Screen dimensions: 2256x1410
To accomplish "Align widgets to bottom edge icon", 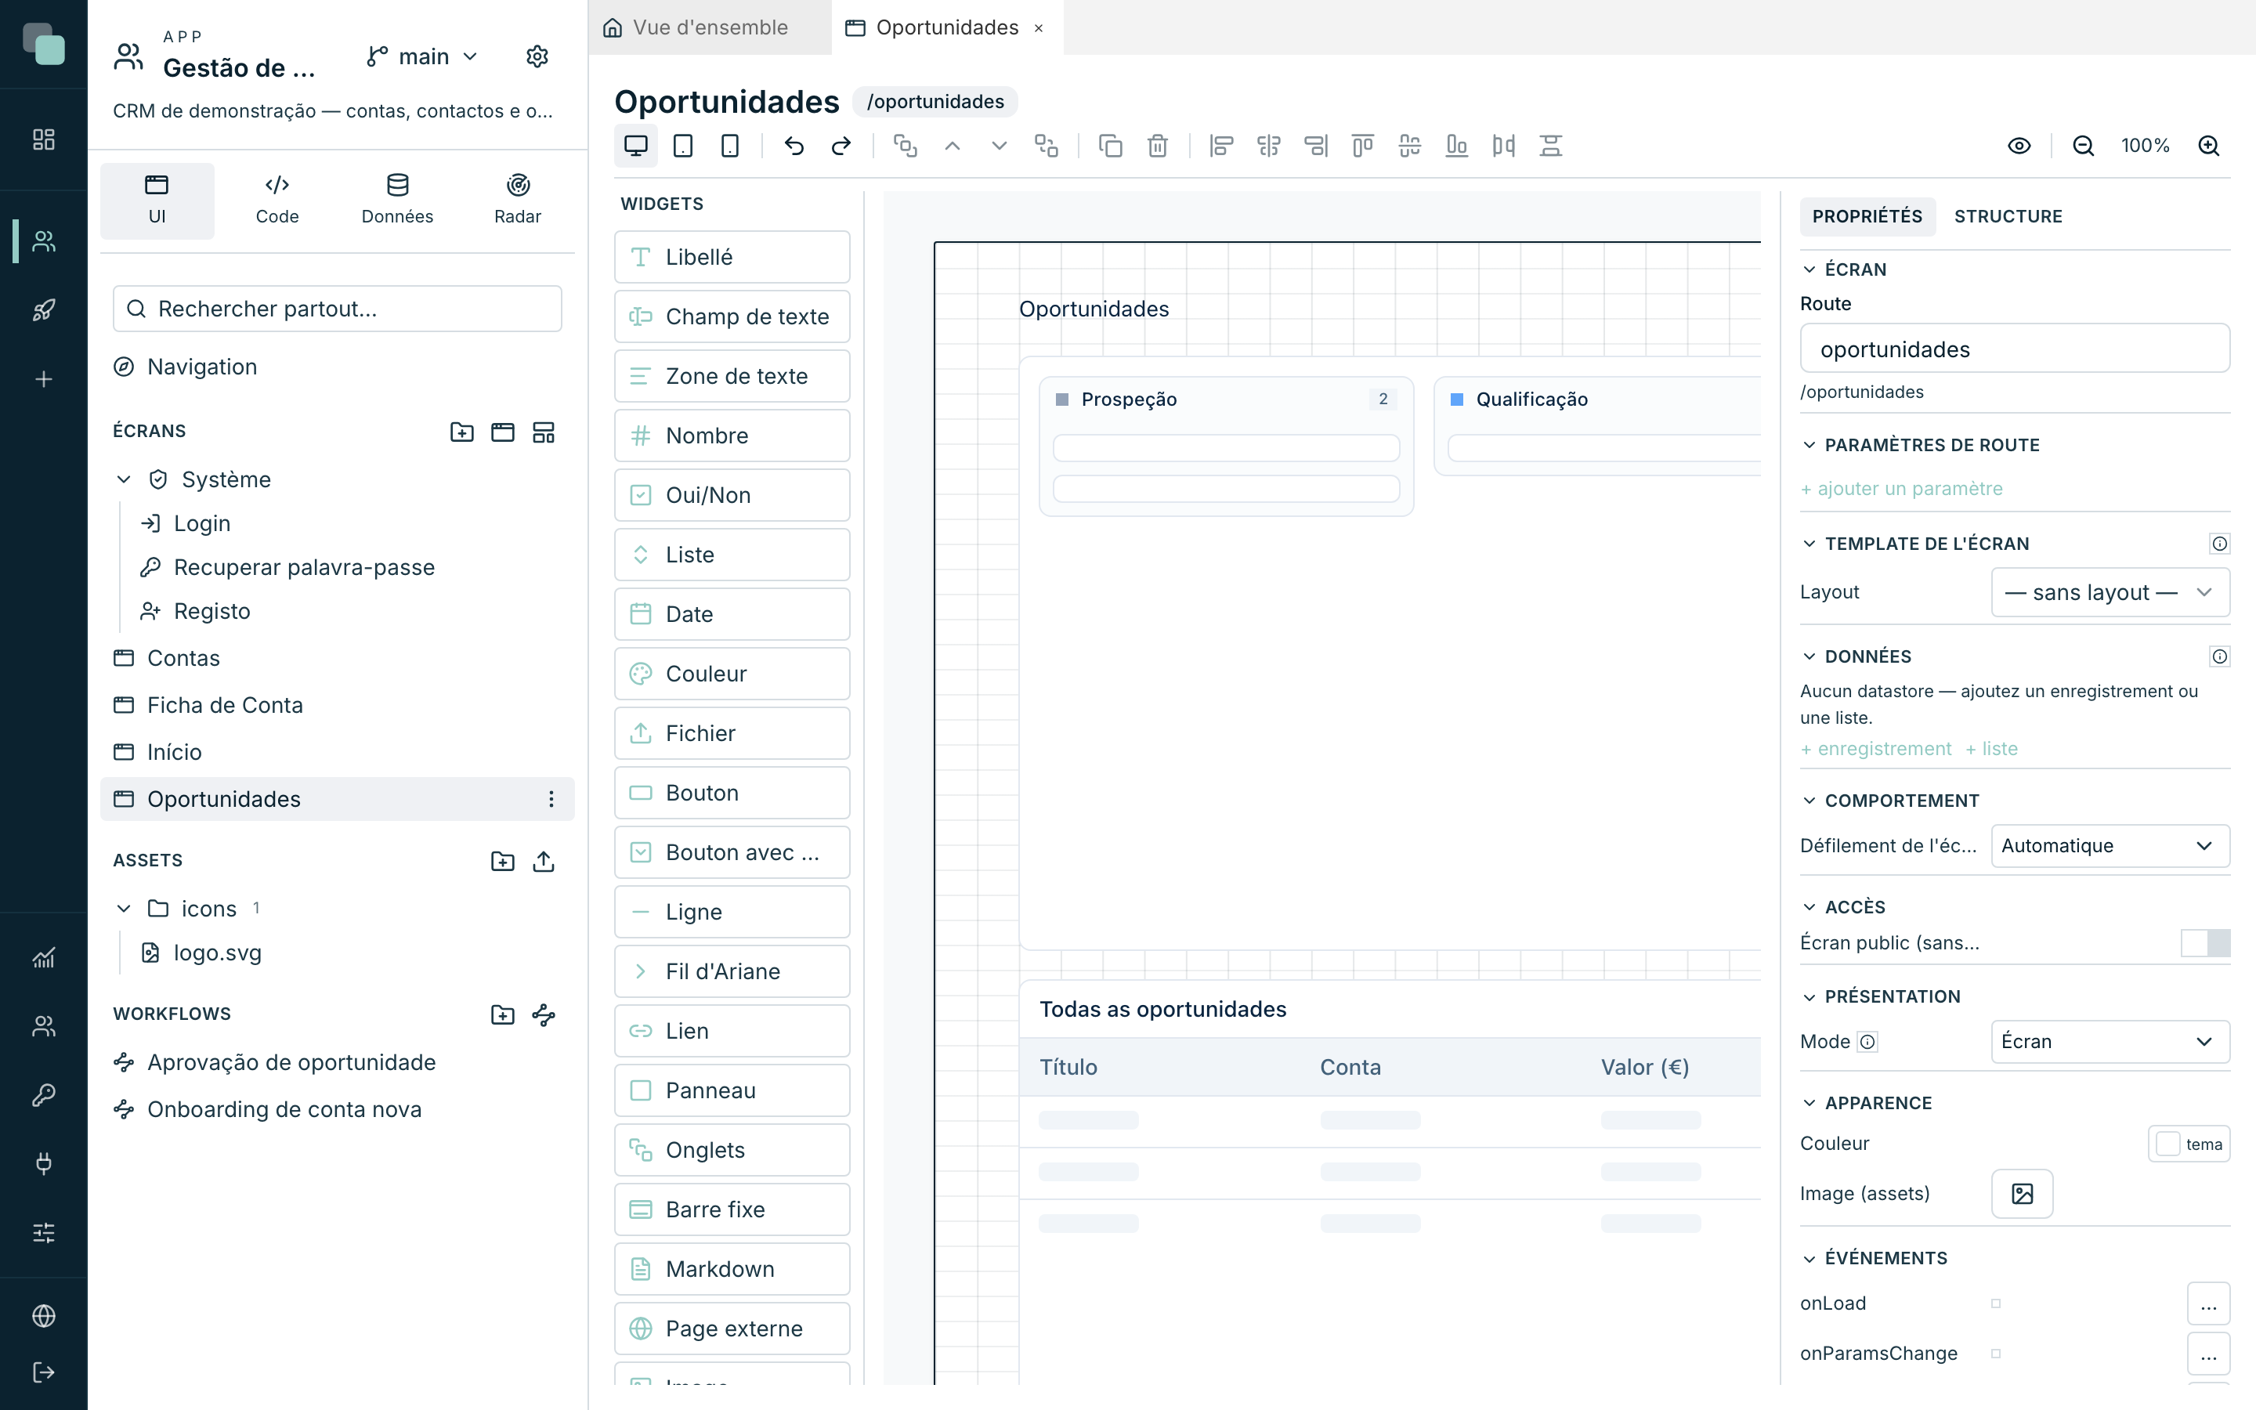I will click(1456, 146).
